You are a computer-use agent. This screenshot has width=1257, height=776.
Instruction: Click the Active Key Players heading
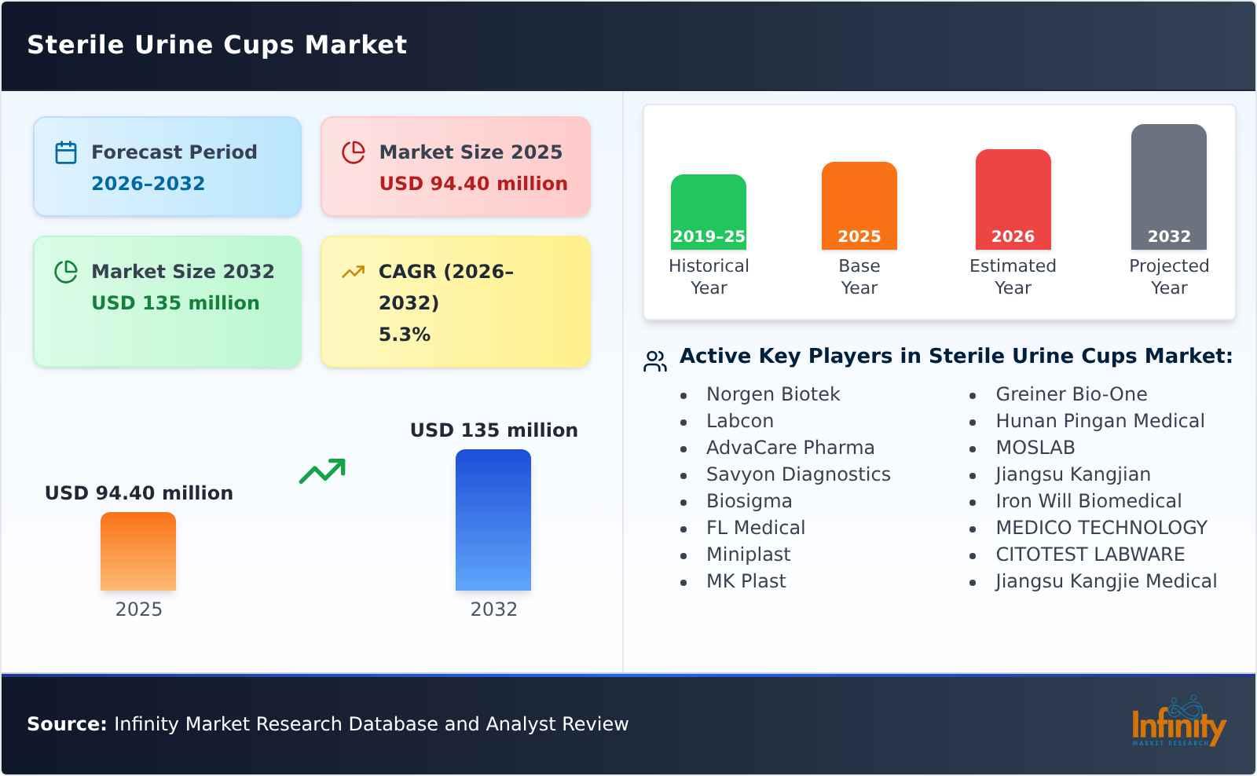pyautogui.click(x=956, y=356)
